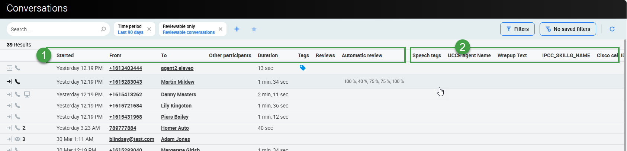The height and width of the screenshot is (151, 627).
Task: Remove the Reviewable only filter chip
Action: [x=221, y=29]
